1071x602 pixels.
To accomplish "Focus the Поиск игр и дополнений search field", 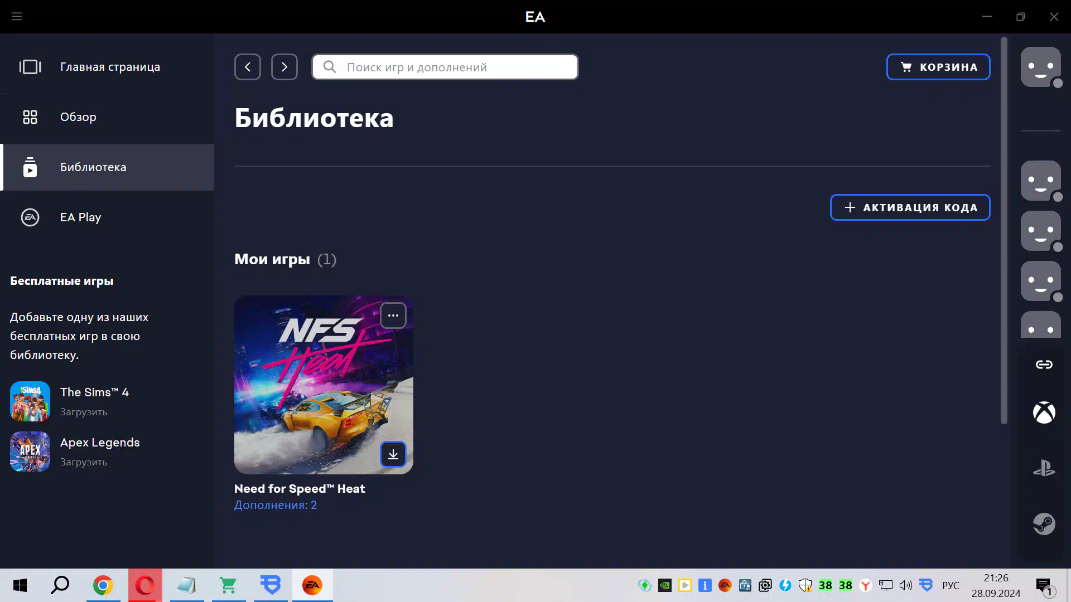I will coord(445,67).
